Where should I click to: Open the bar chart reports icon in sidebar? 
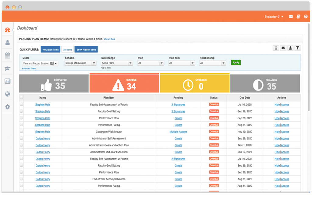point(7,81)
